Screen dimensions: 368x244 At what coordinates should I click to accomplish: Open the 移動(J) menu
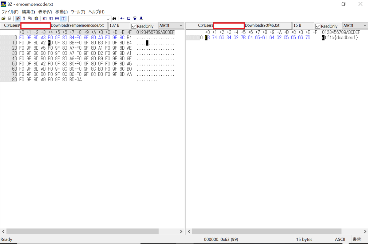click(x=61, y=12)
